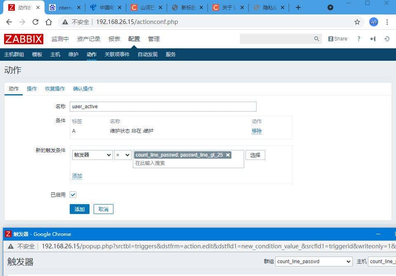The height and width of the screenshot is (276, 396).
Task: Open Zabbix Share via its icon
Action: pyautogui.click(x=337, y=38)
